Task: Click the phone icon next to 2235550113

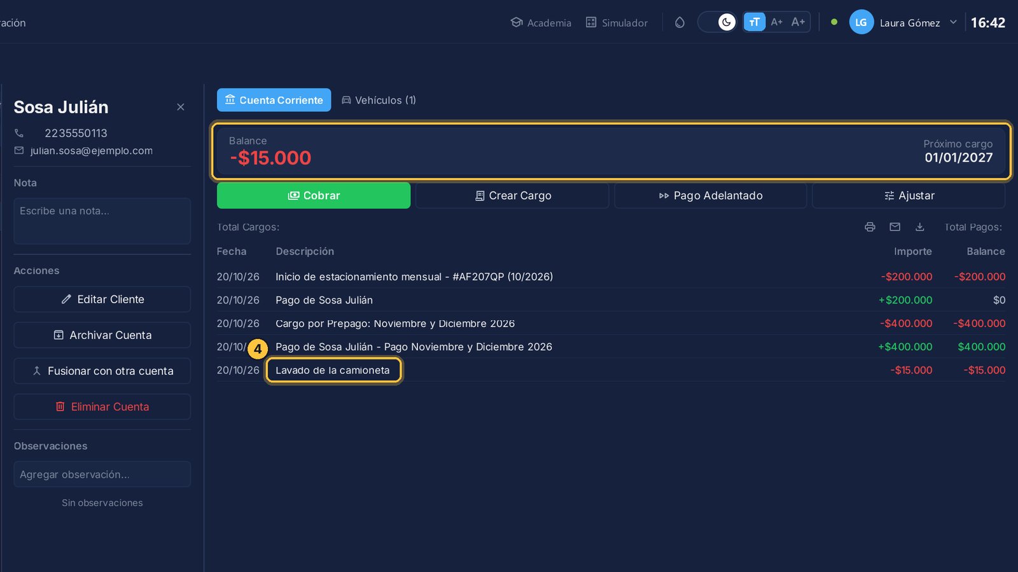Action: (19, 133)
